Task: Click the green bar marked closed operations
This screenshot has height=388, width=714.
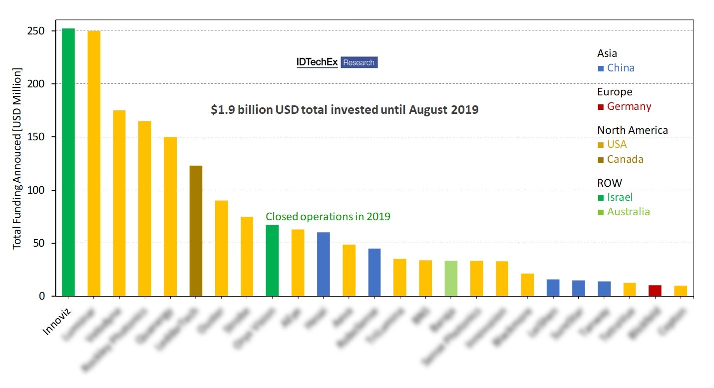Action: tap(272, 261)
